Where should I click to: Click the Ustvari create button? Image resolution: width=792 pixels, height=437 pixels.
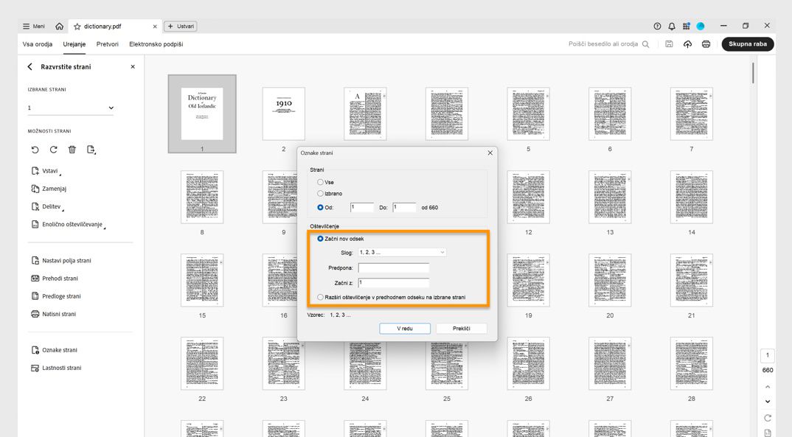tap(181, 27)
